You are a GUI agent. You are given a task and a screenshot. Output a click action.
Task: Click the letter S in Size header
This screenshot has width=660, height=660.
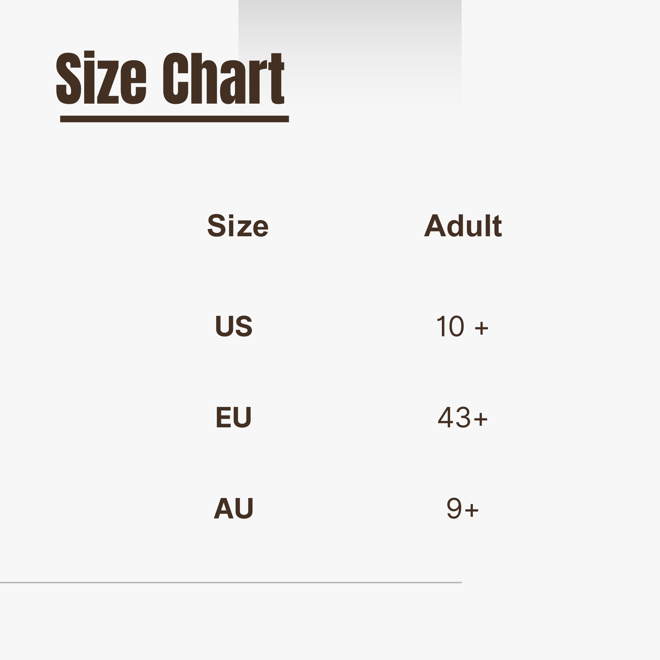click(216, 225)
